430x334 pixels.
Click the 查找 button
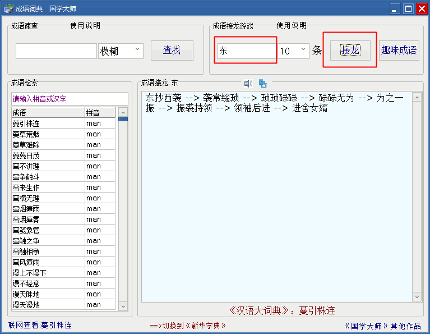(172, 51)
